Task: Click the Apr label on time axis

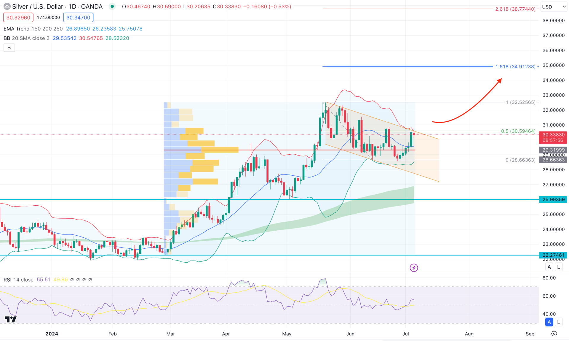Action: pyautogui.click(x=226, y=334)
